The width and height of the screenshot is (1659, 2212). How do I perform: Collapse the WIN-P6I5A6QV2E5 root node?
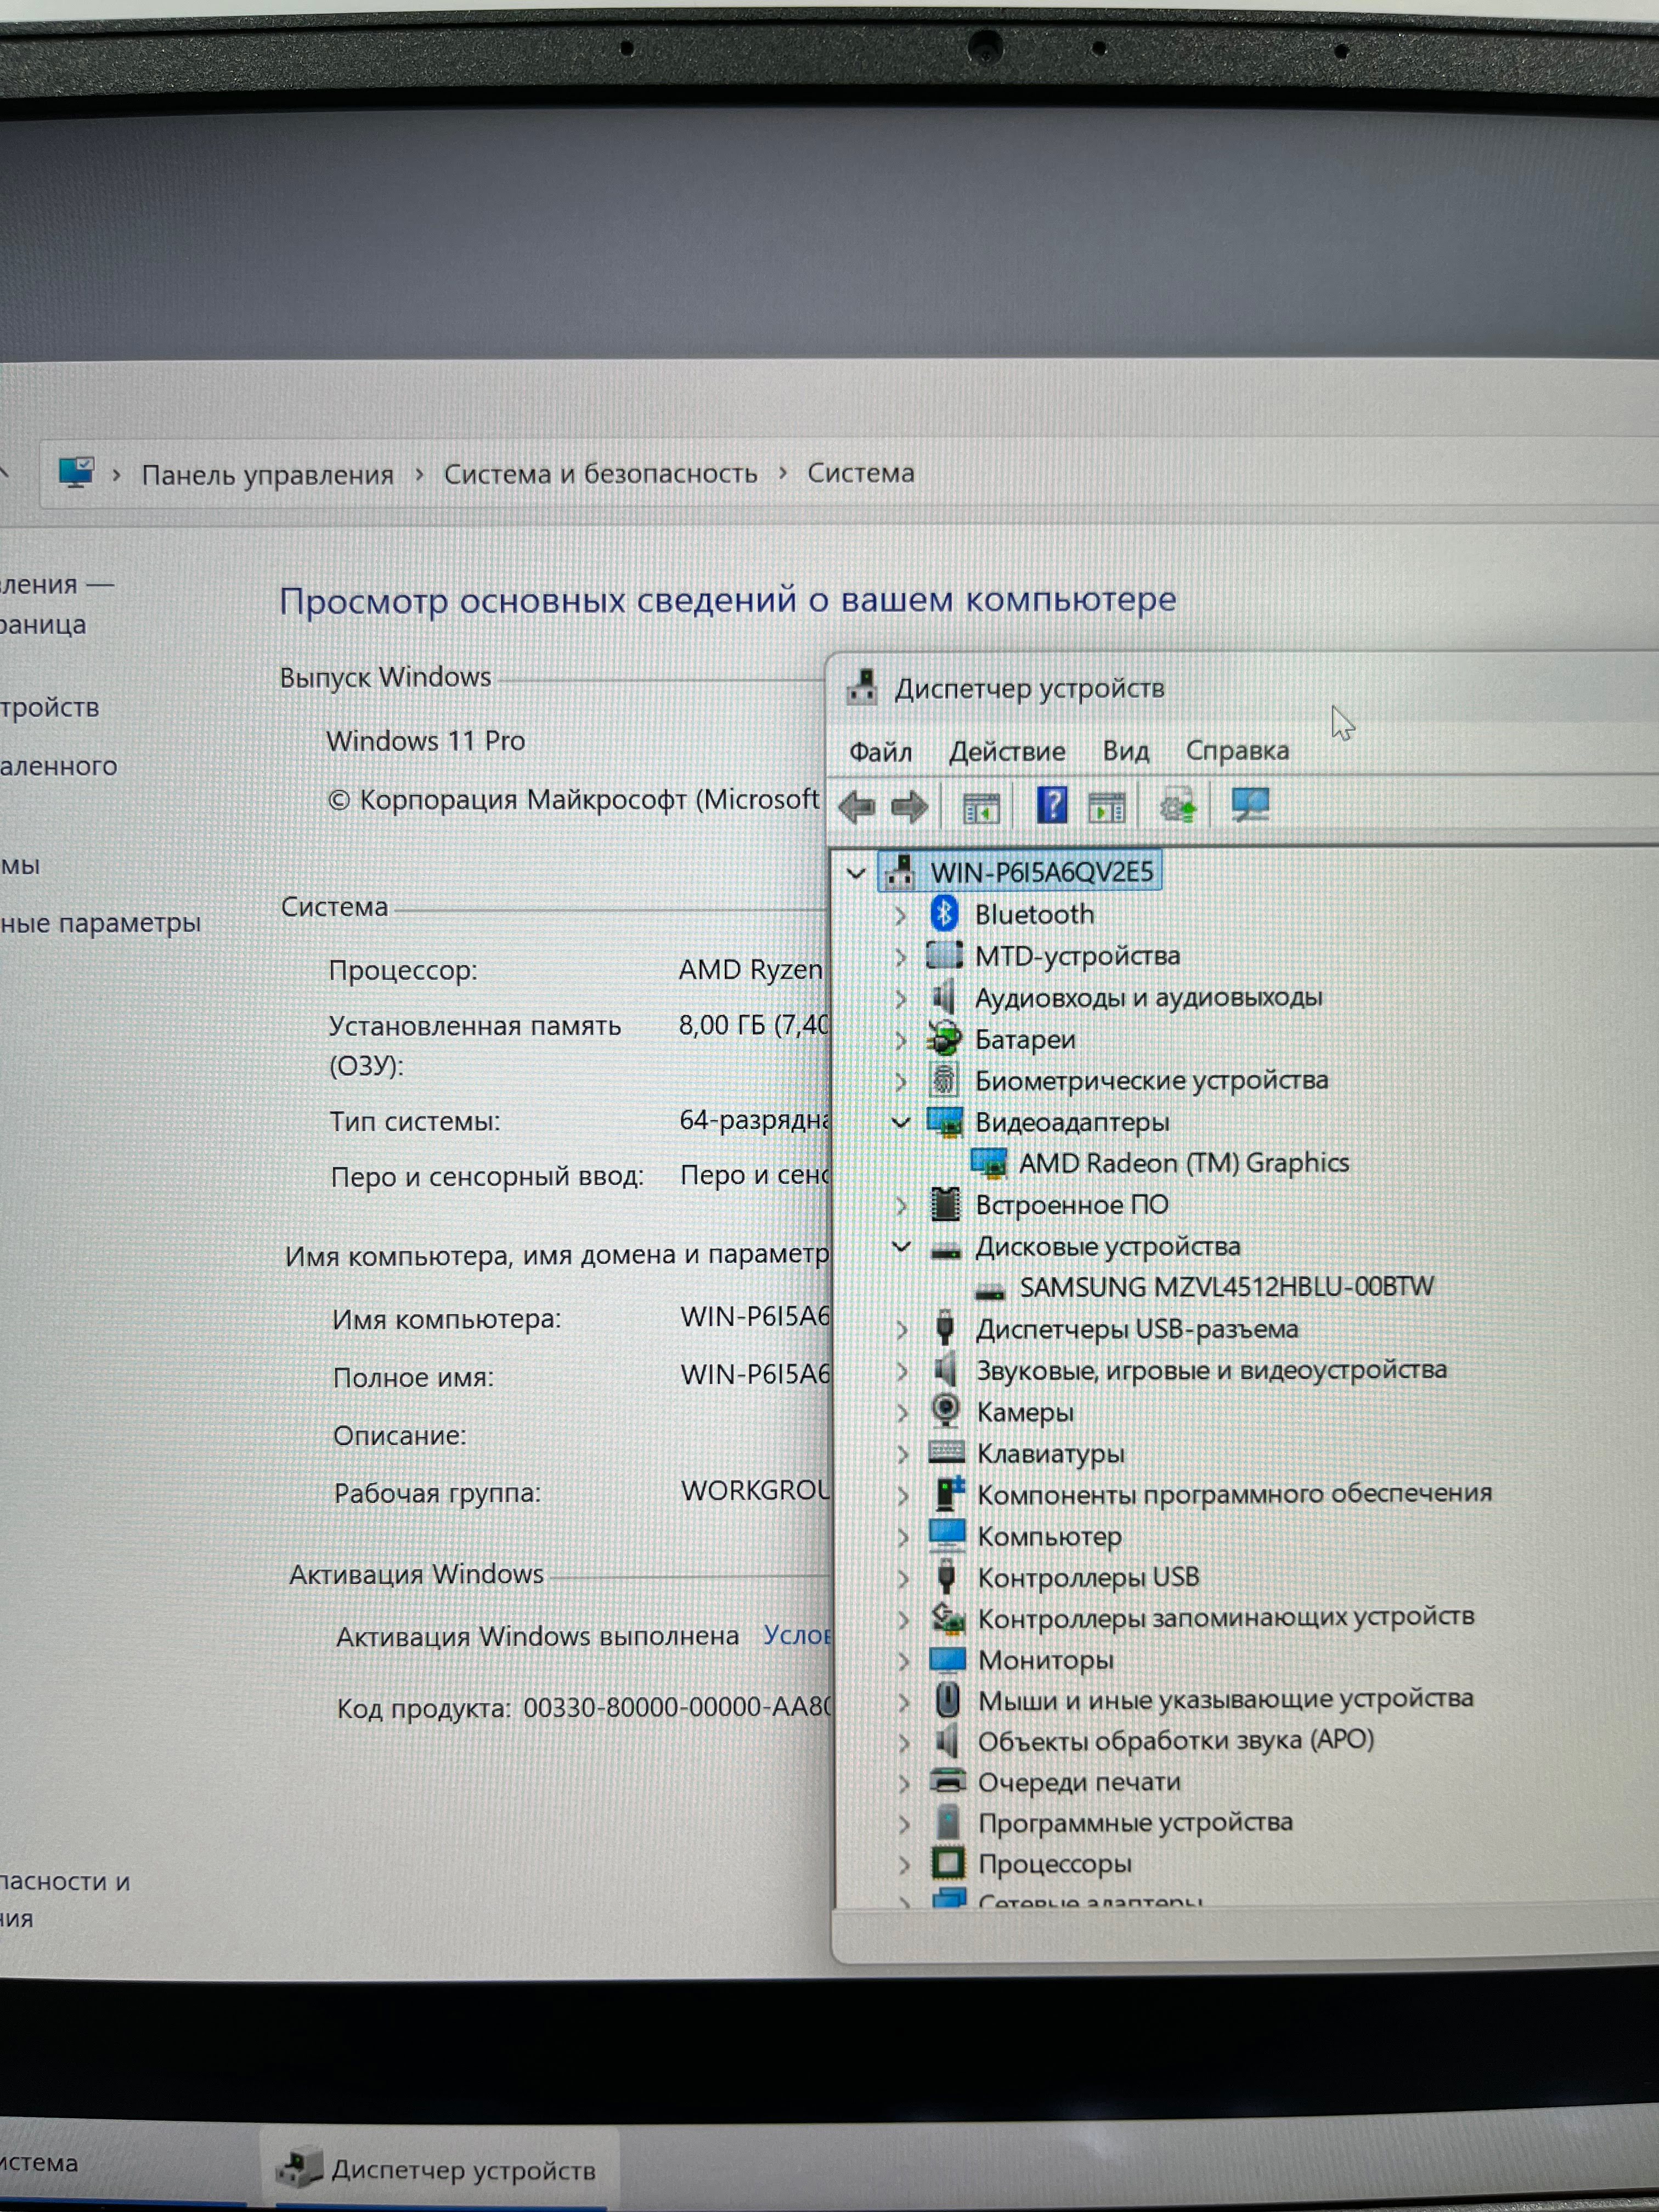[856, 873]
